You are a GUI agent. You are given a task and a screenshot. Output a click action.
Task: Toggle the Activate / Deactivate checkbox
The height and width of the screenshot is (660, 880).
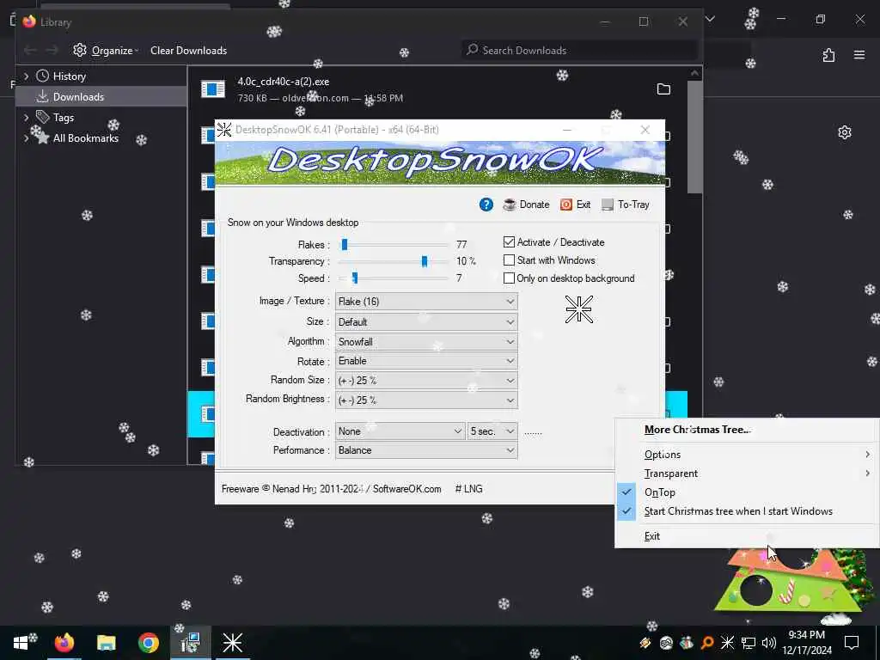509,241
